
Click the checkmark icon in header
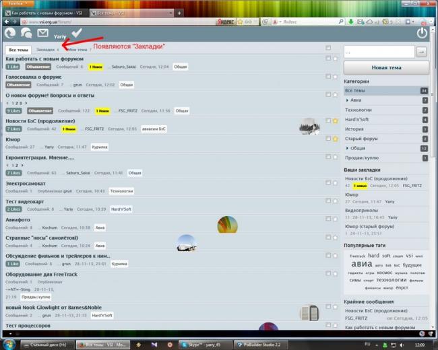tap(76, 32)
